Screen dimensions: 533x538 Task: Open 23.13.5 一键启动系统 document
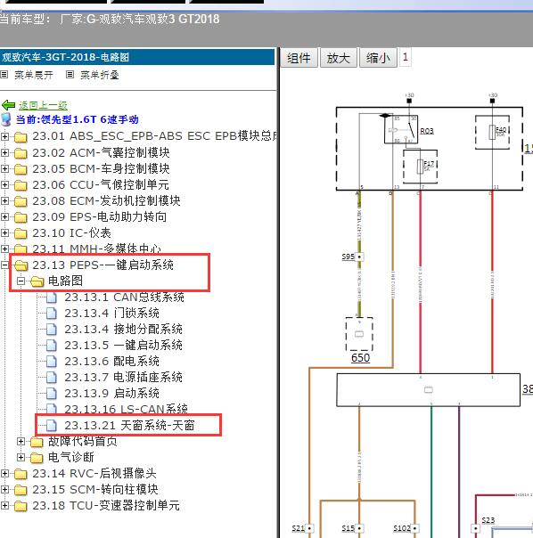124,346
